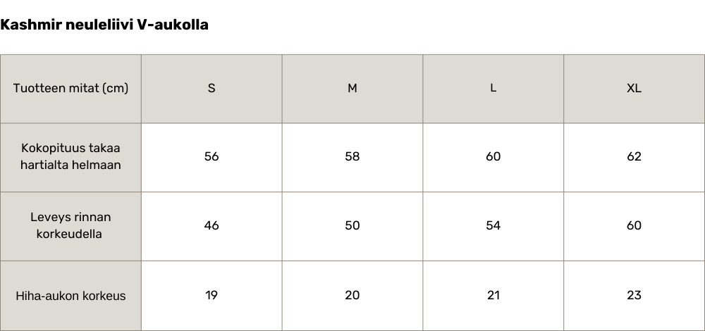Select the L size column header
705x331 pixels.
(x=493, y=89)
